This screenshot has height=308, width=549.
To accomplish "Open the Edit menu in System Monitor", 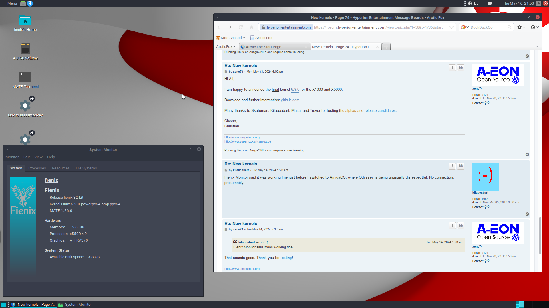I will coord(27,157).
